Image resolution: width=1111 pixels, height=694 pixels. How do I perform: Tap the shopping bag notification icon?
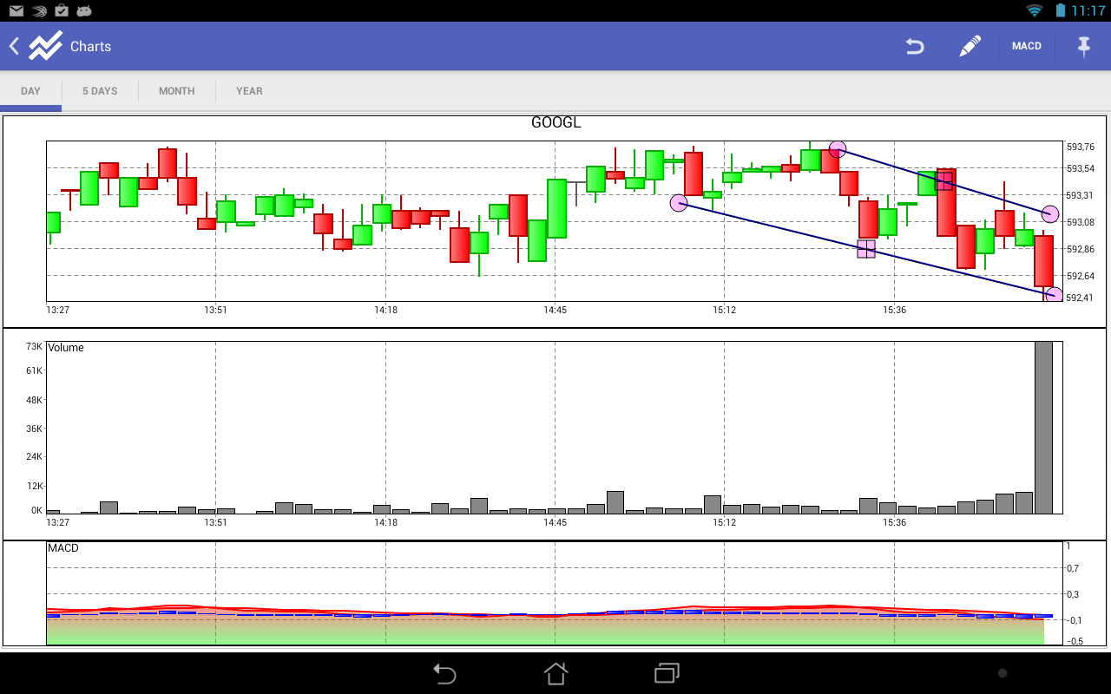point(62,10)
